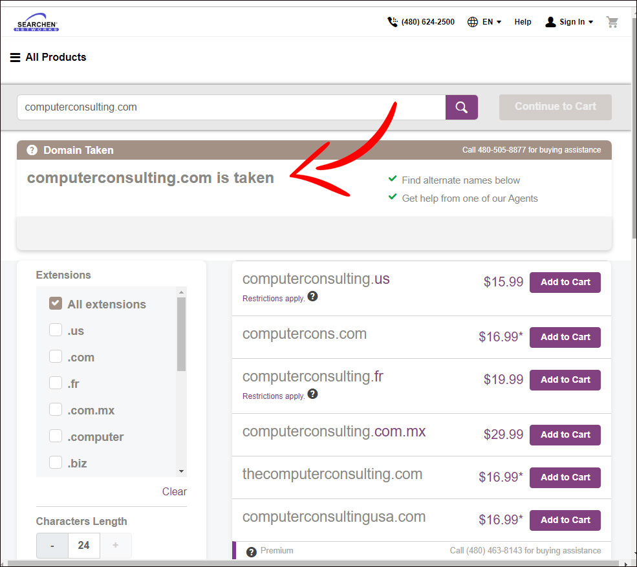Open the All Products hamburger menu icon

coord(15,58)
